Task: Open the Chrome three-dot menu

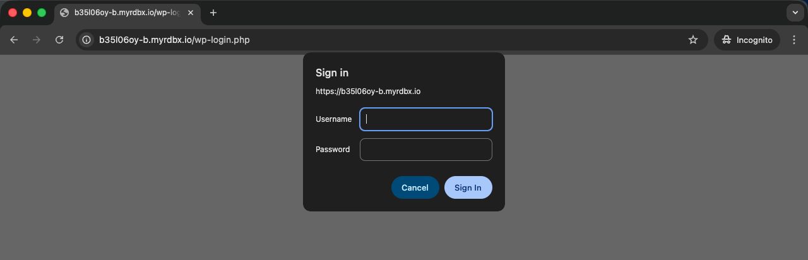Action: click(794, 40)
